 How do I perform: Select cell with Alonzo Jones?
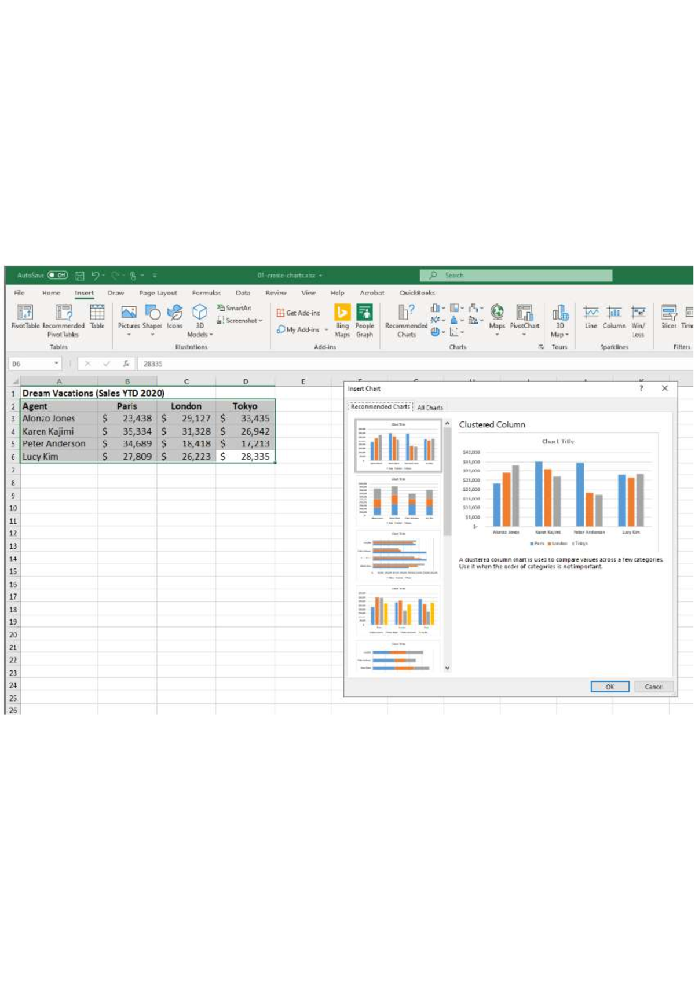pos(59,418)
